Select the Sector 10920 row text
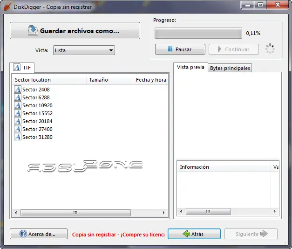292x249 pixels. tap(37, 105)
